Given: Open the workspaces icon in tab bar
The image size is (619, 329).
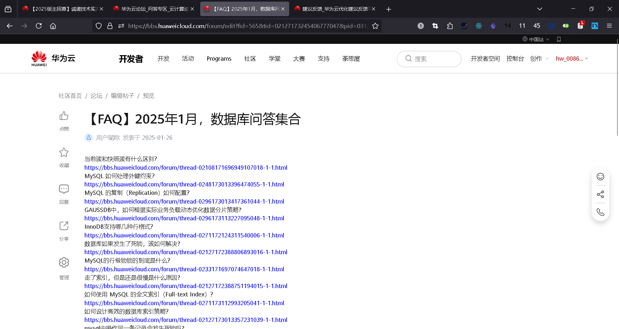Looking at the screenshot, I should [x=8, y=9].
